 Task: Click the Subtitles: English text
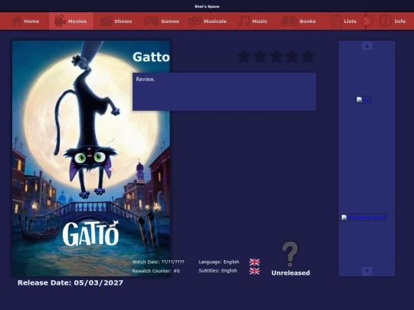[x=218, y=271]
